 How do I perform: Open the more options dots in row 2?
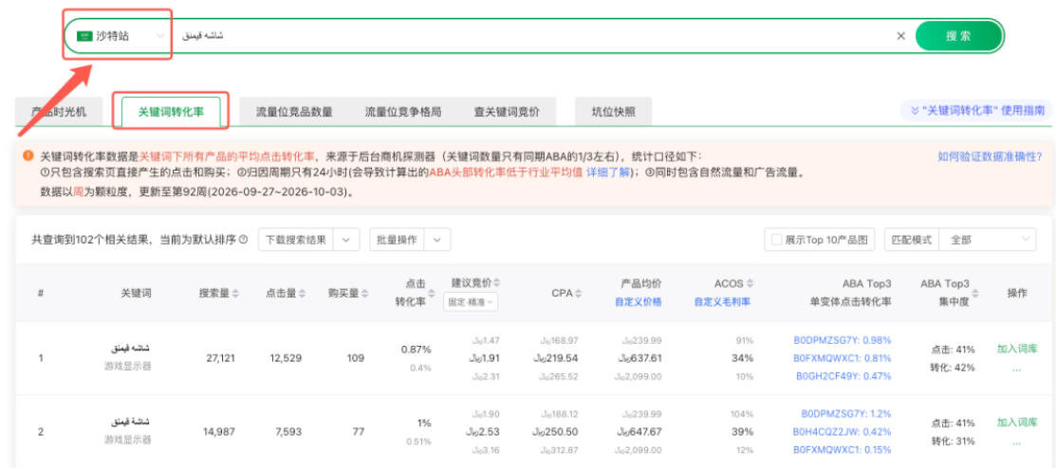coord(1016,441)
